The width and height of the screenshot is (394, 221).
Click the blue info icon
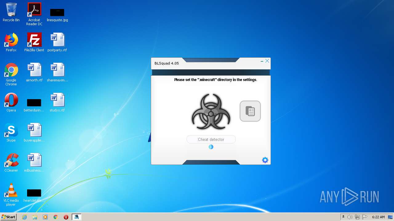211,147
